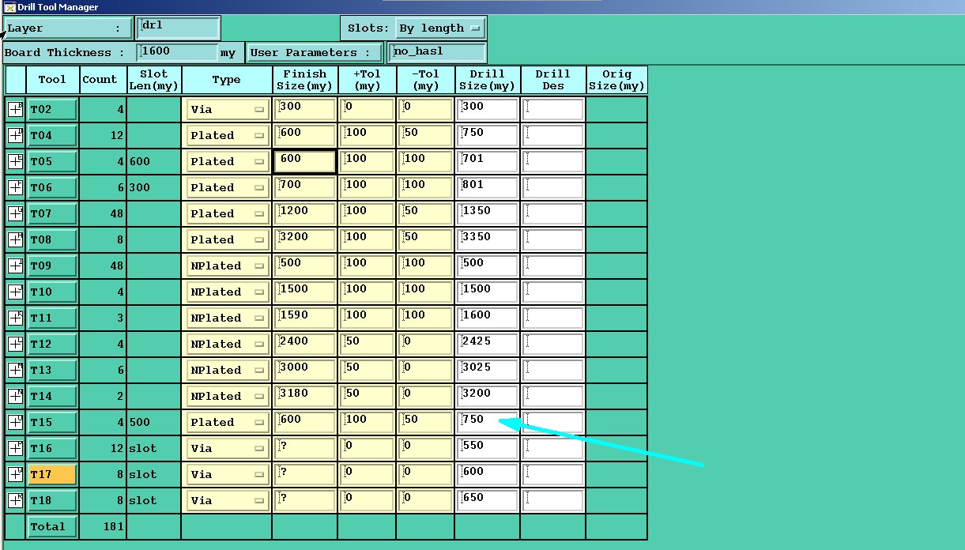This screenshot has width=965, height=550.
Task: Select the T15 tool button
Action: 52,422
